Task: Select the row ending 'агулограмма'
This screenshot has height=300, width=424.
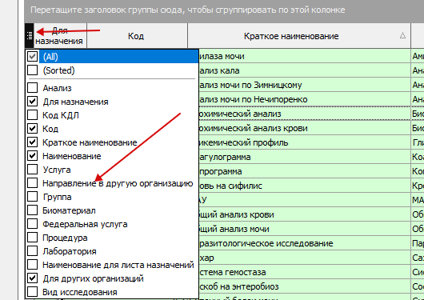Action: 305,157
